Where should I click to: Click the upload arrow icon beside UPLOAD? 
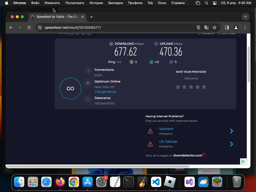point(156,44)
